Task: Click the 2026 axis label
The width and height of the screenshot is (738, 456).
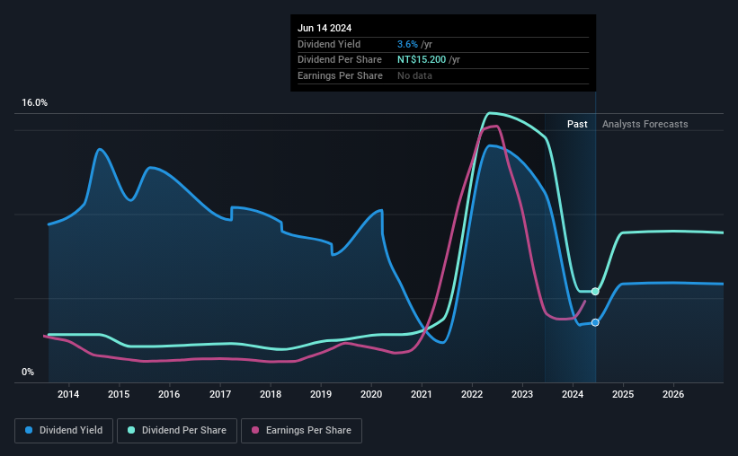Action: 673,394
